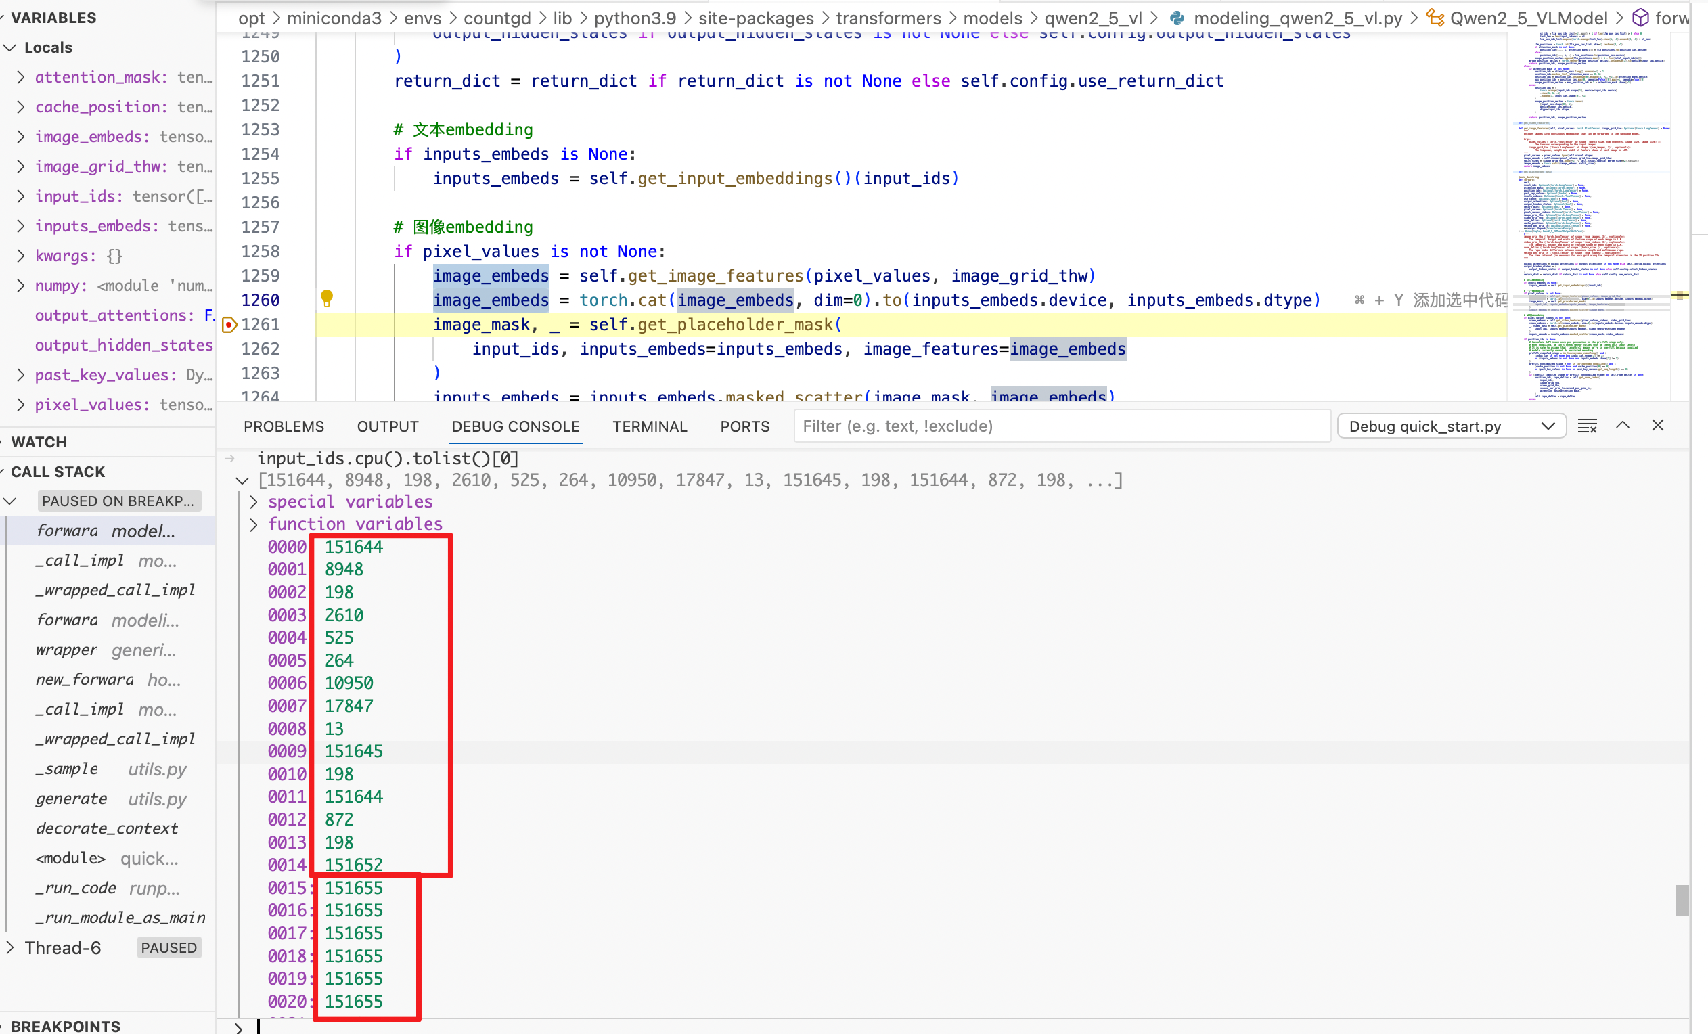Expand the attention_mask local variable

coord(20,77)
